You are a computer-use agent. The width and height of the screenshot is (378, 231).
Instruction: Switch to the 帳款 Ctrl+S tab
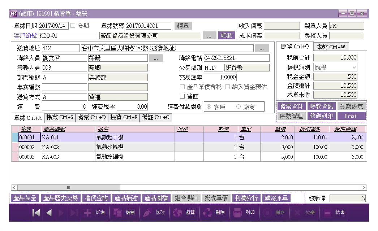(60, 117)
